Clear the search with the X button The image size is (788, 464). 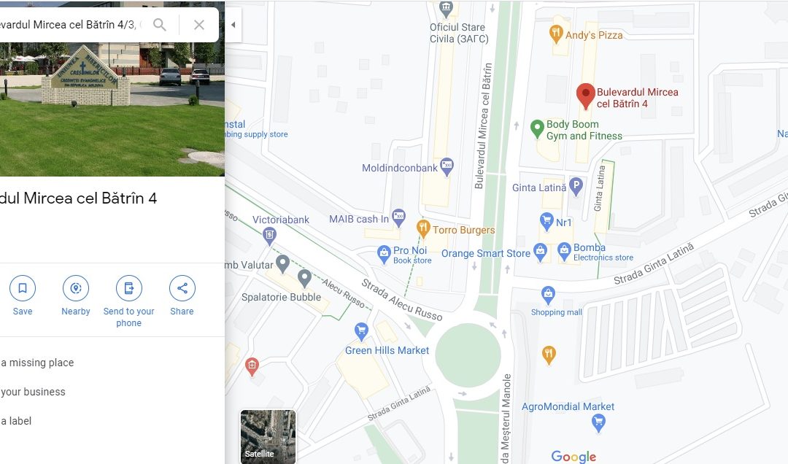[x=199, y=25]
